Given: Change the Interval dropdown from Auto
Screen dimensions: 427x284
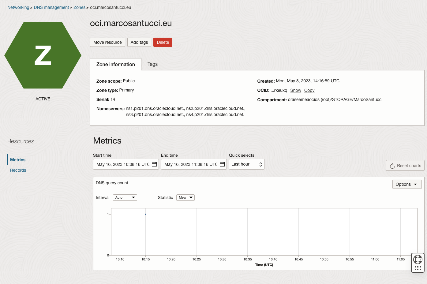Looking at the screenshot, I should [125, 197].
